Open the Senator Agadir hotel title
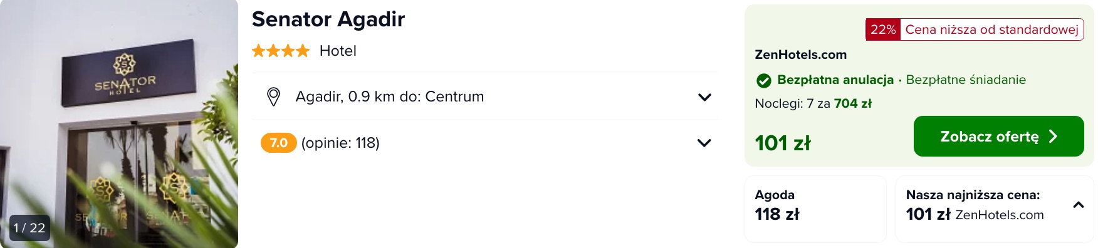The image size is (1098, 248). (328, 19)
